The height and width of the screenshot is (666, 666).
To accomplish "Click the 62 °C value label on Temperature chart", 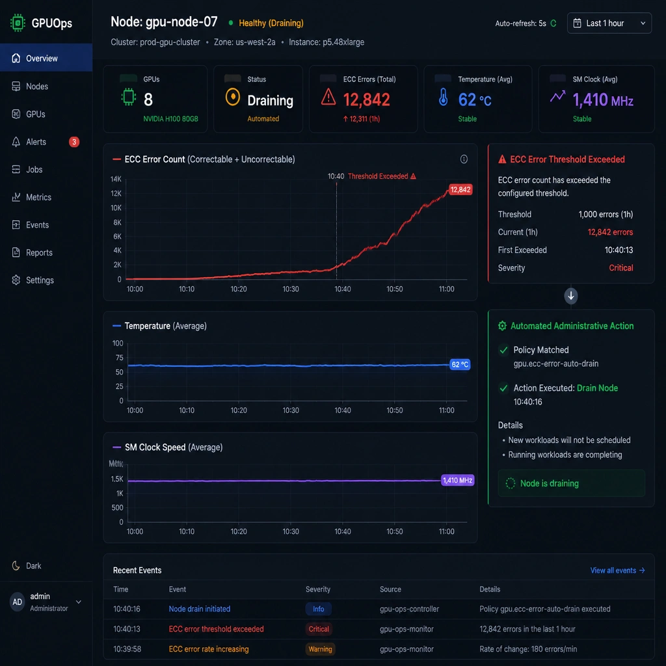I will 460,364.
